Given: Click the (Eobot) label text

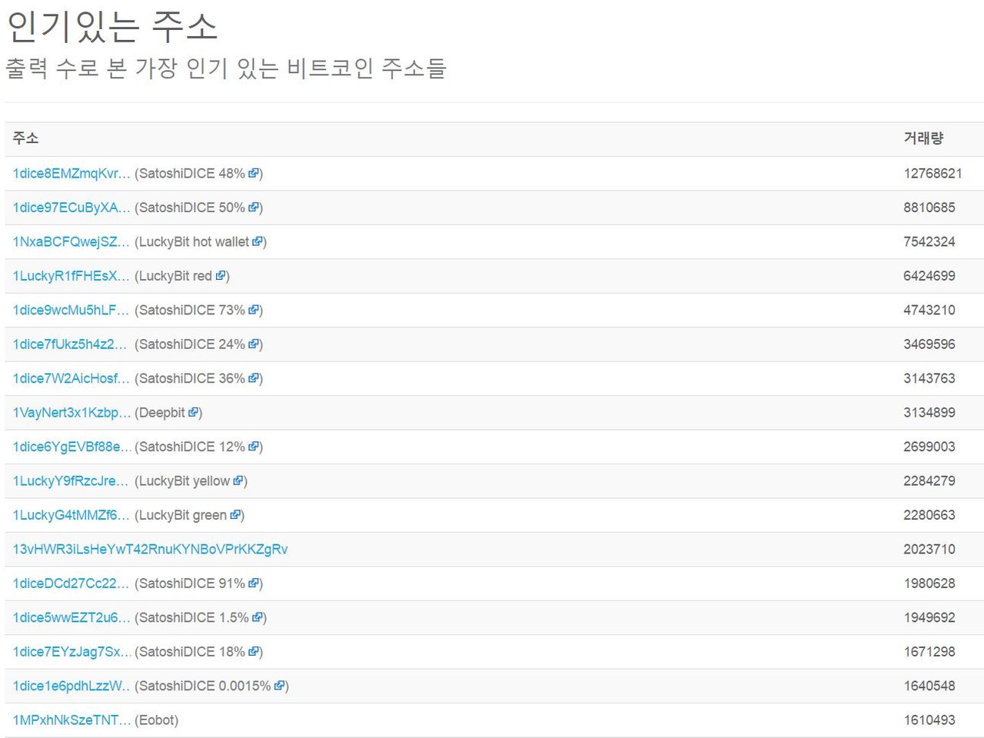Looking at the screenshot, I should pos(157,720).
